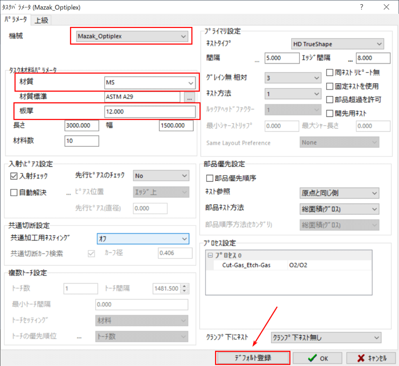The height and width of the screenshot is (366, 399).
Task: Collapse the プロセス 0 tree node
Action: tap(210, 255)
